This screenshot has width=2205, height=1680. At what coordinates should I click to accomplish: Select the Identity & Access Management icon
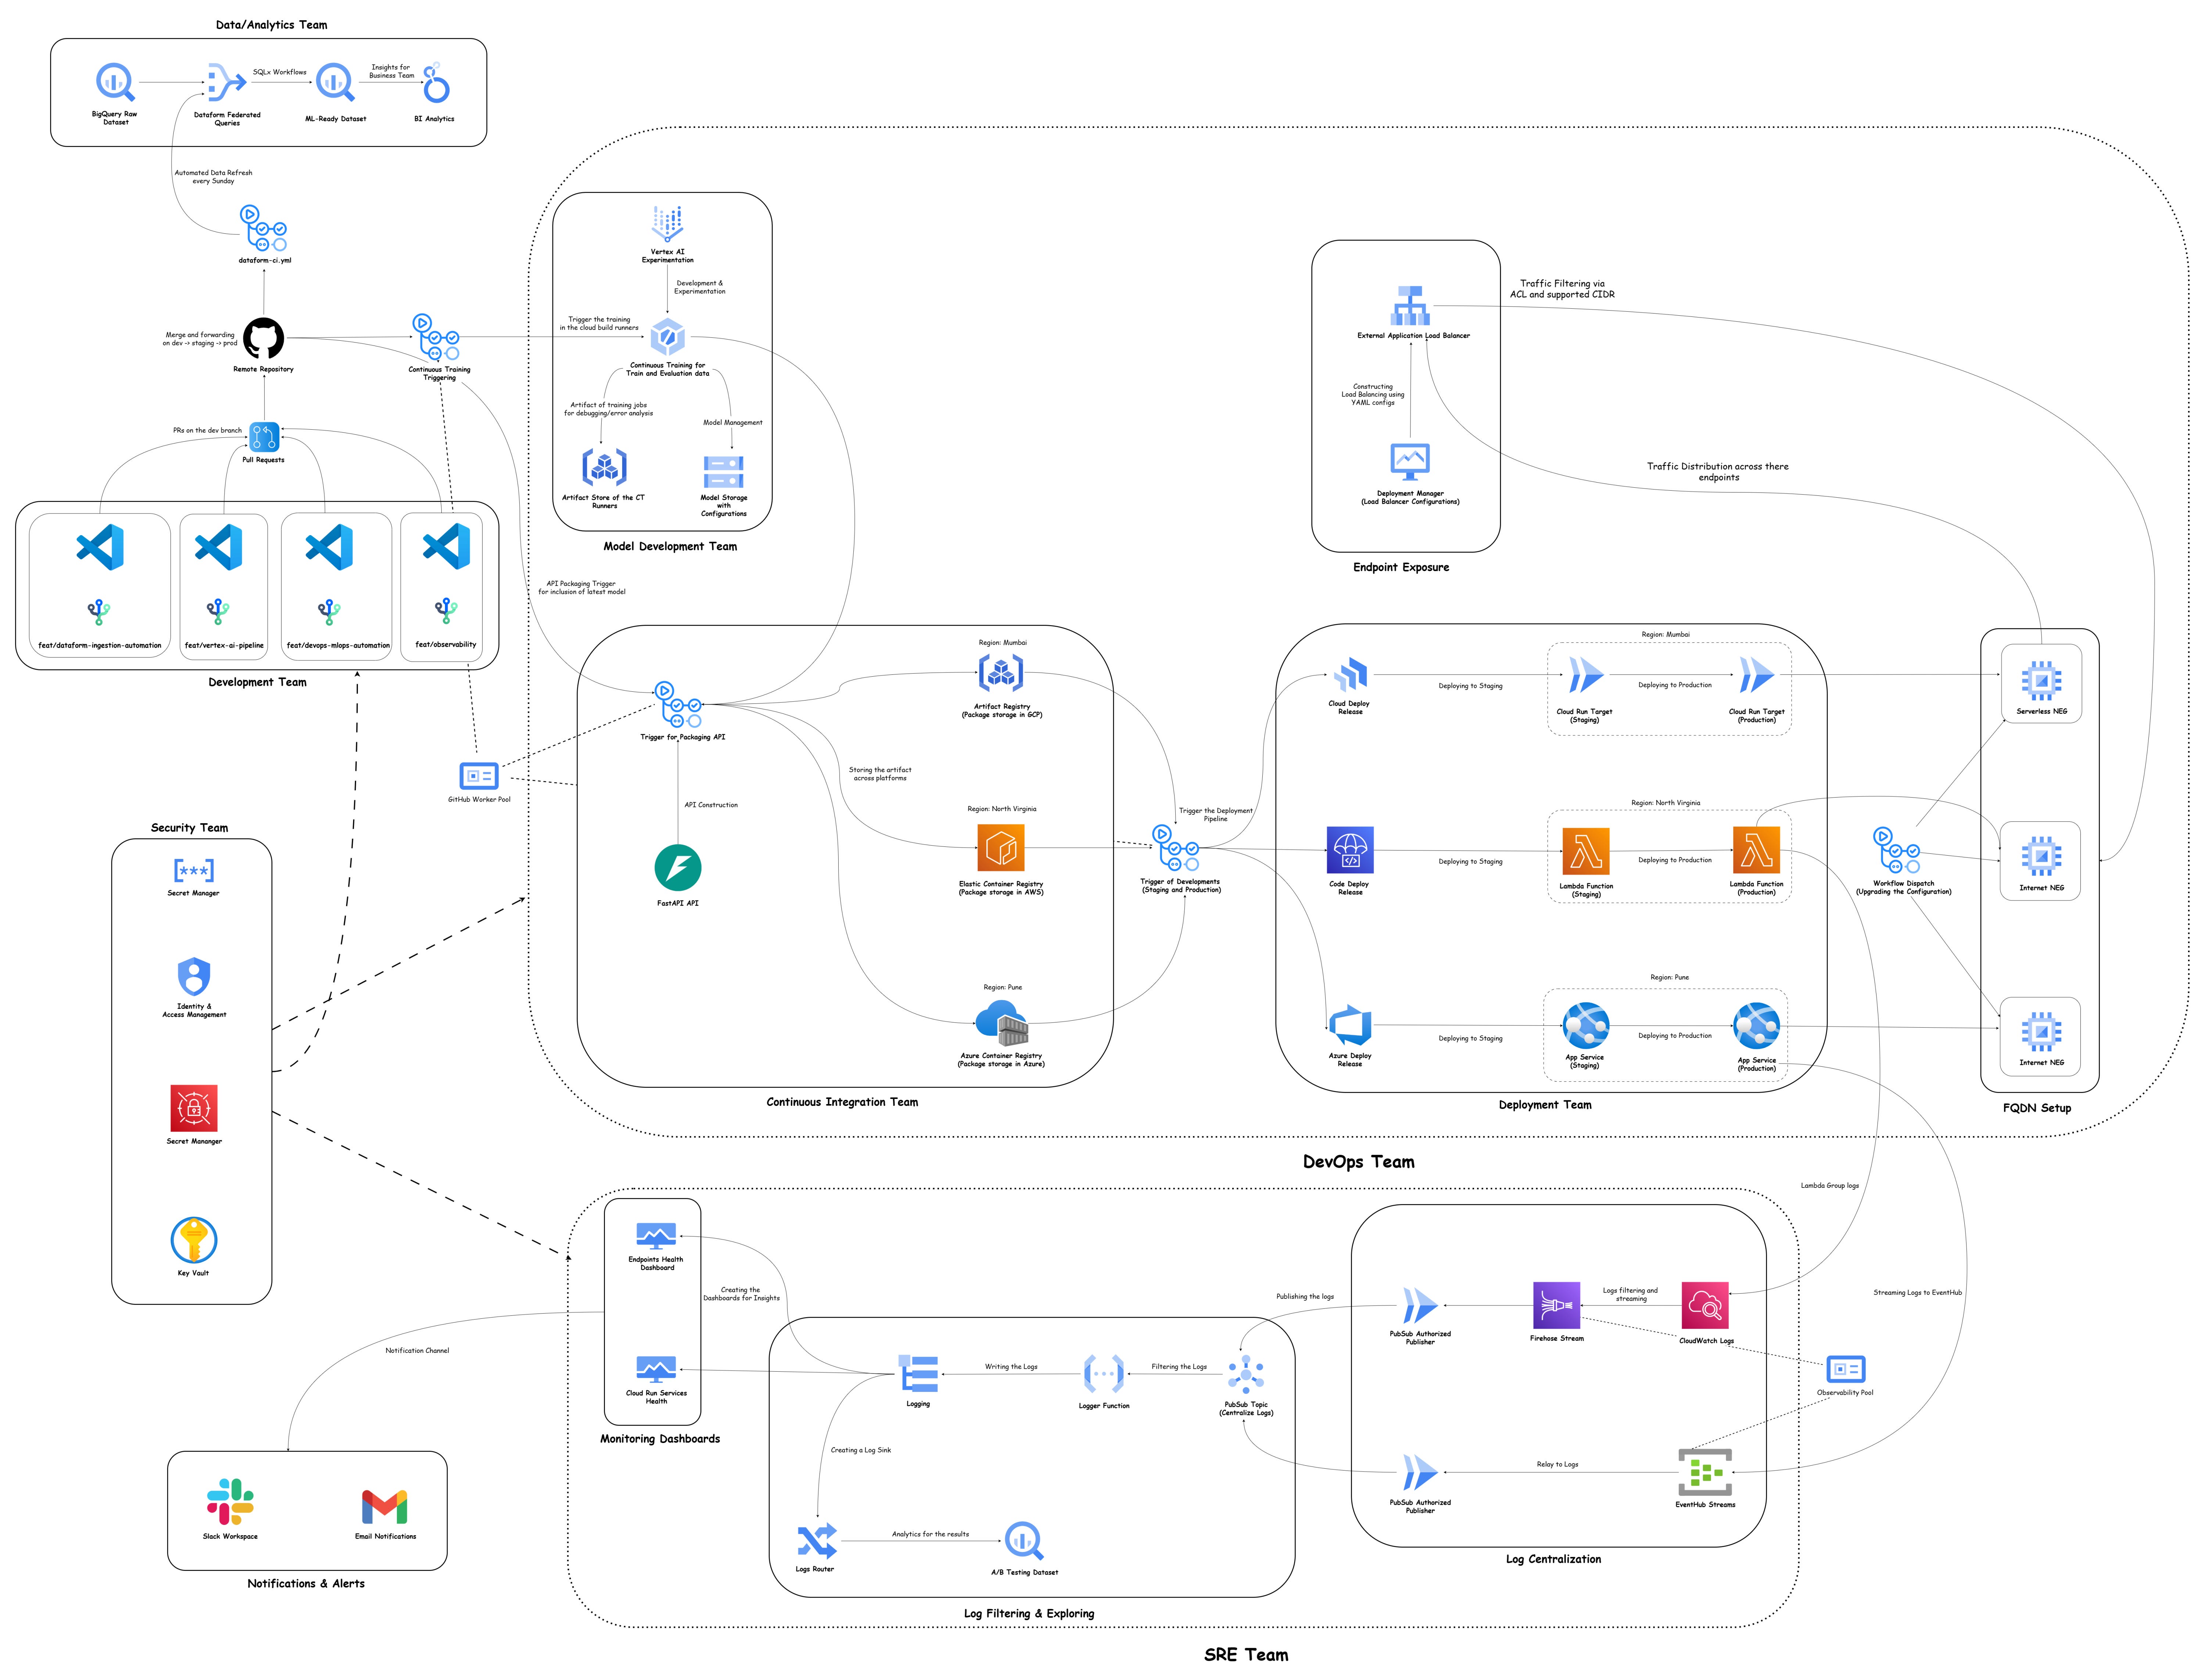click(x=194, y=977)
